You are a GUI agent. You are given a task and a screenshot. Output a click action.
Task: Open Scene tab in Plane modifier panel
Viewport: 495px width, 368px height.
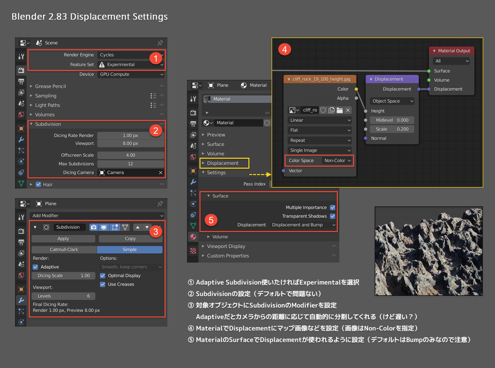coord(21,264)
